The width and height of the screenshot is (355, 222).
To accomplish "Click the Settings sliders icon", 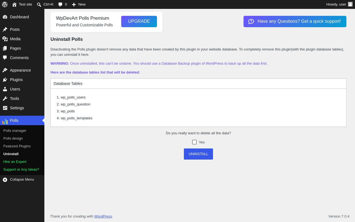I will click(x=5, y=108).
